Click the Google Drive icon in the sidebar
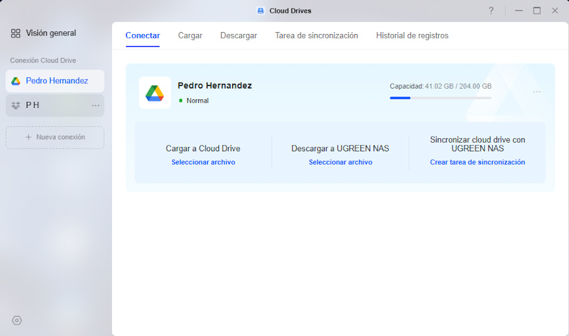This screenshot has width=569, height=336. [15, 81]
